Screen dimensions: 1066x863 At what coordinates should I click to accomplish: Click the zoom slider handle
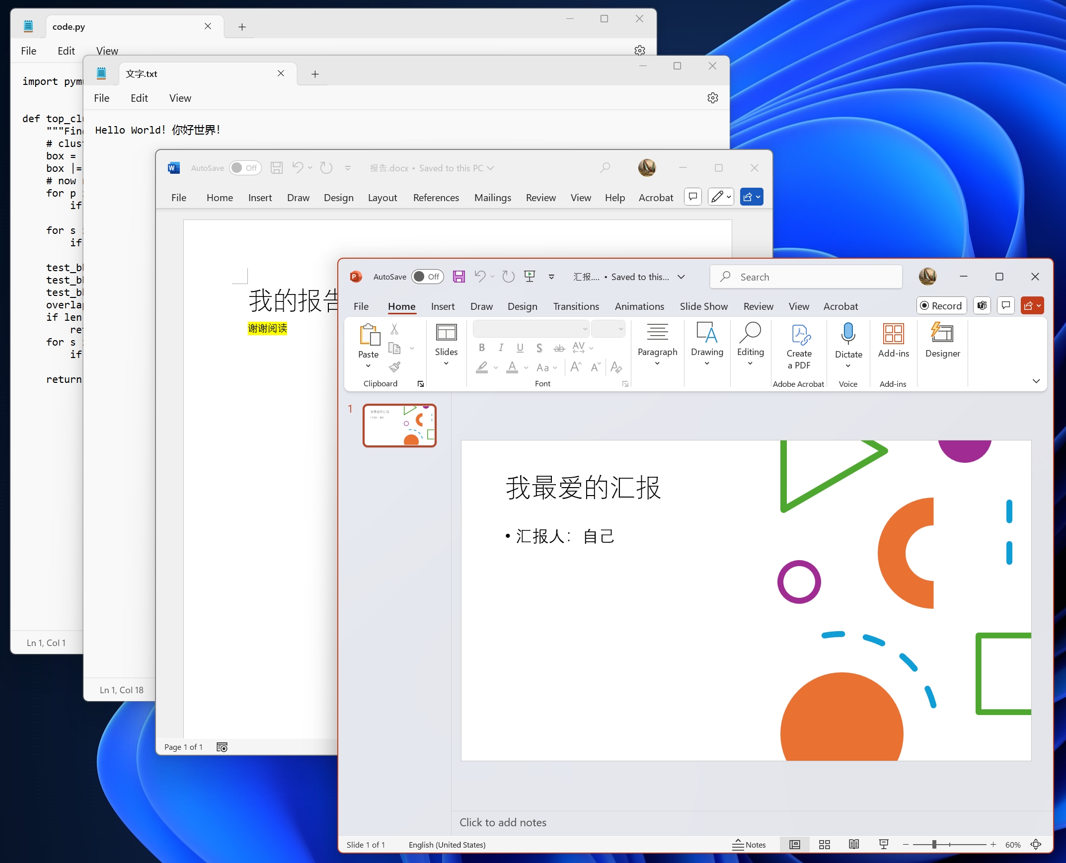pyautogui.click(x=934, y=845)
